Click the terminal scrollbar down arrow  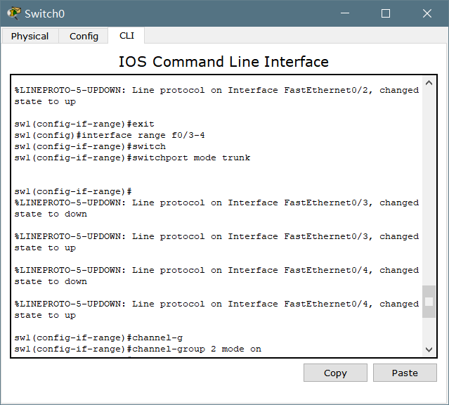[429, 349]
